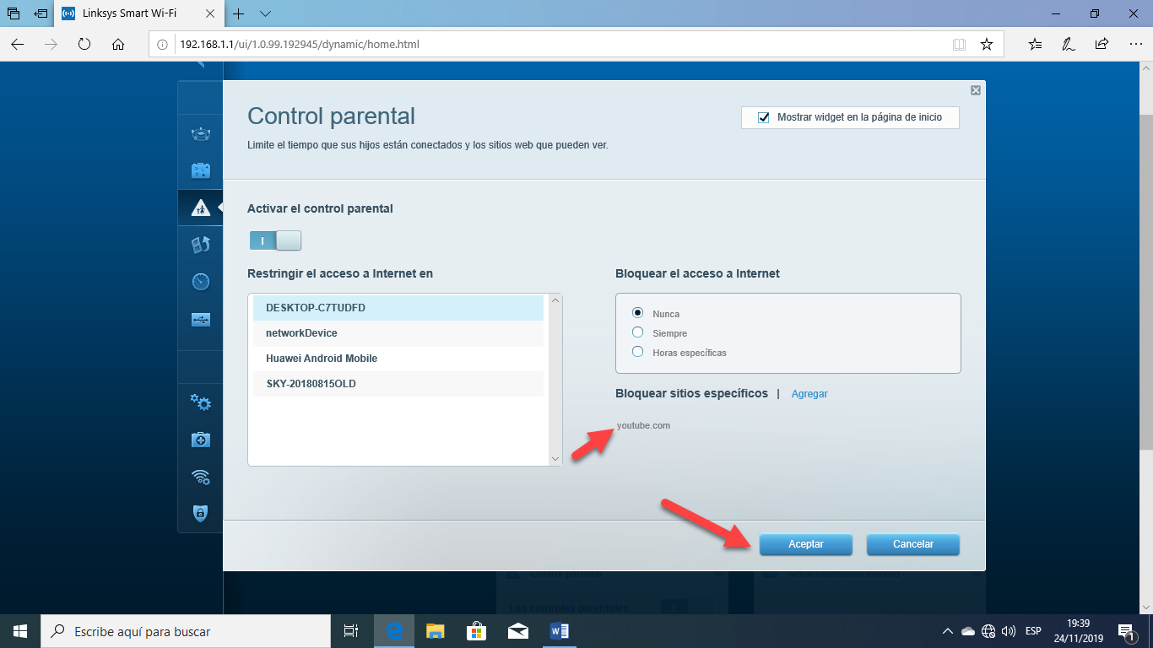Viewport: 1153px width, 648px height.
Task: Choose the 'Horas específicas' radio button
Action: tap(638, 353)
